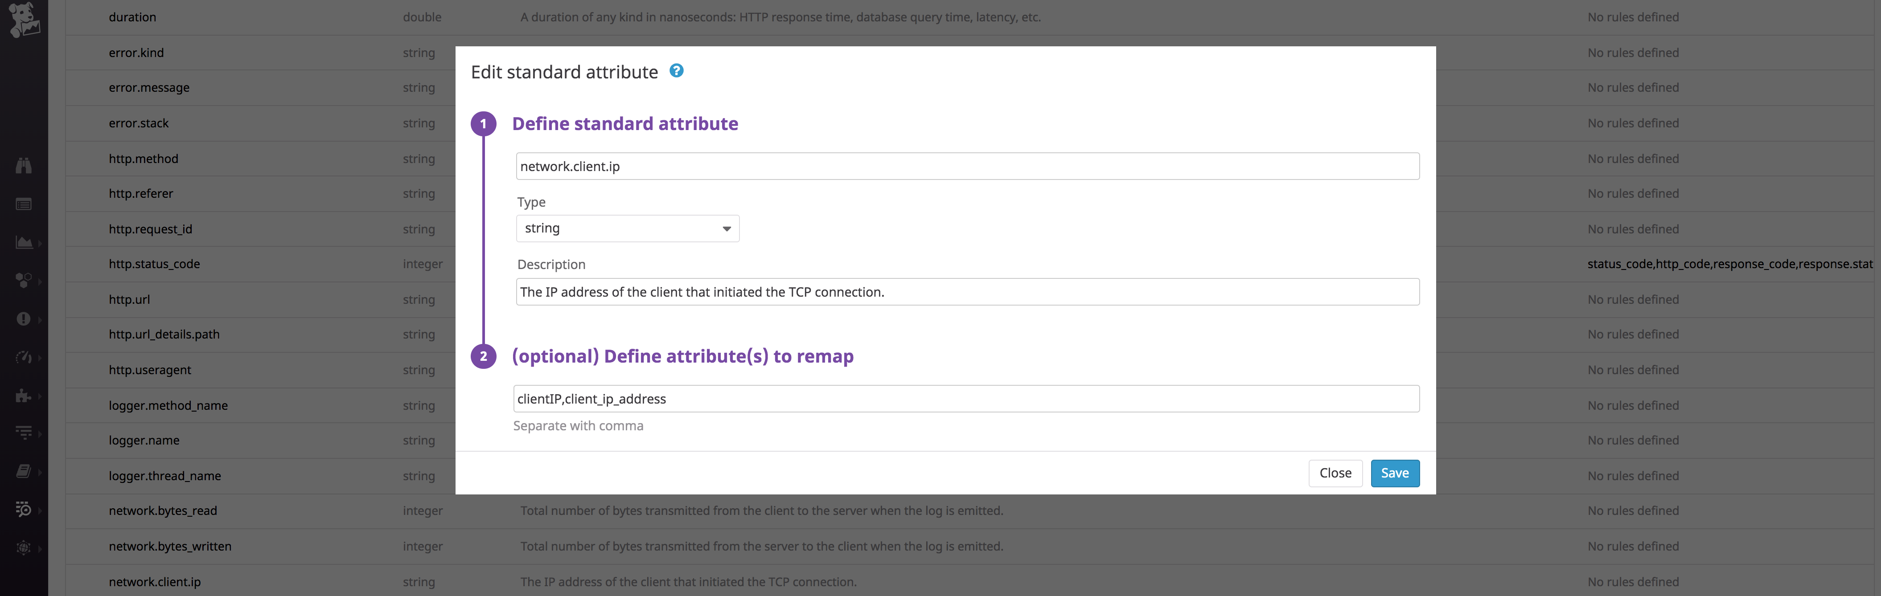Click the Close button
Viewport: 1881px width, 596px height.
pos(1335,473)
